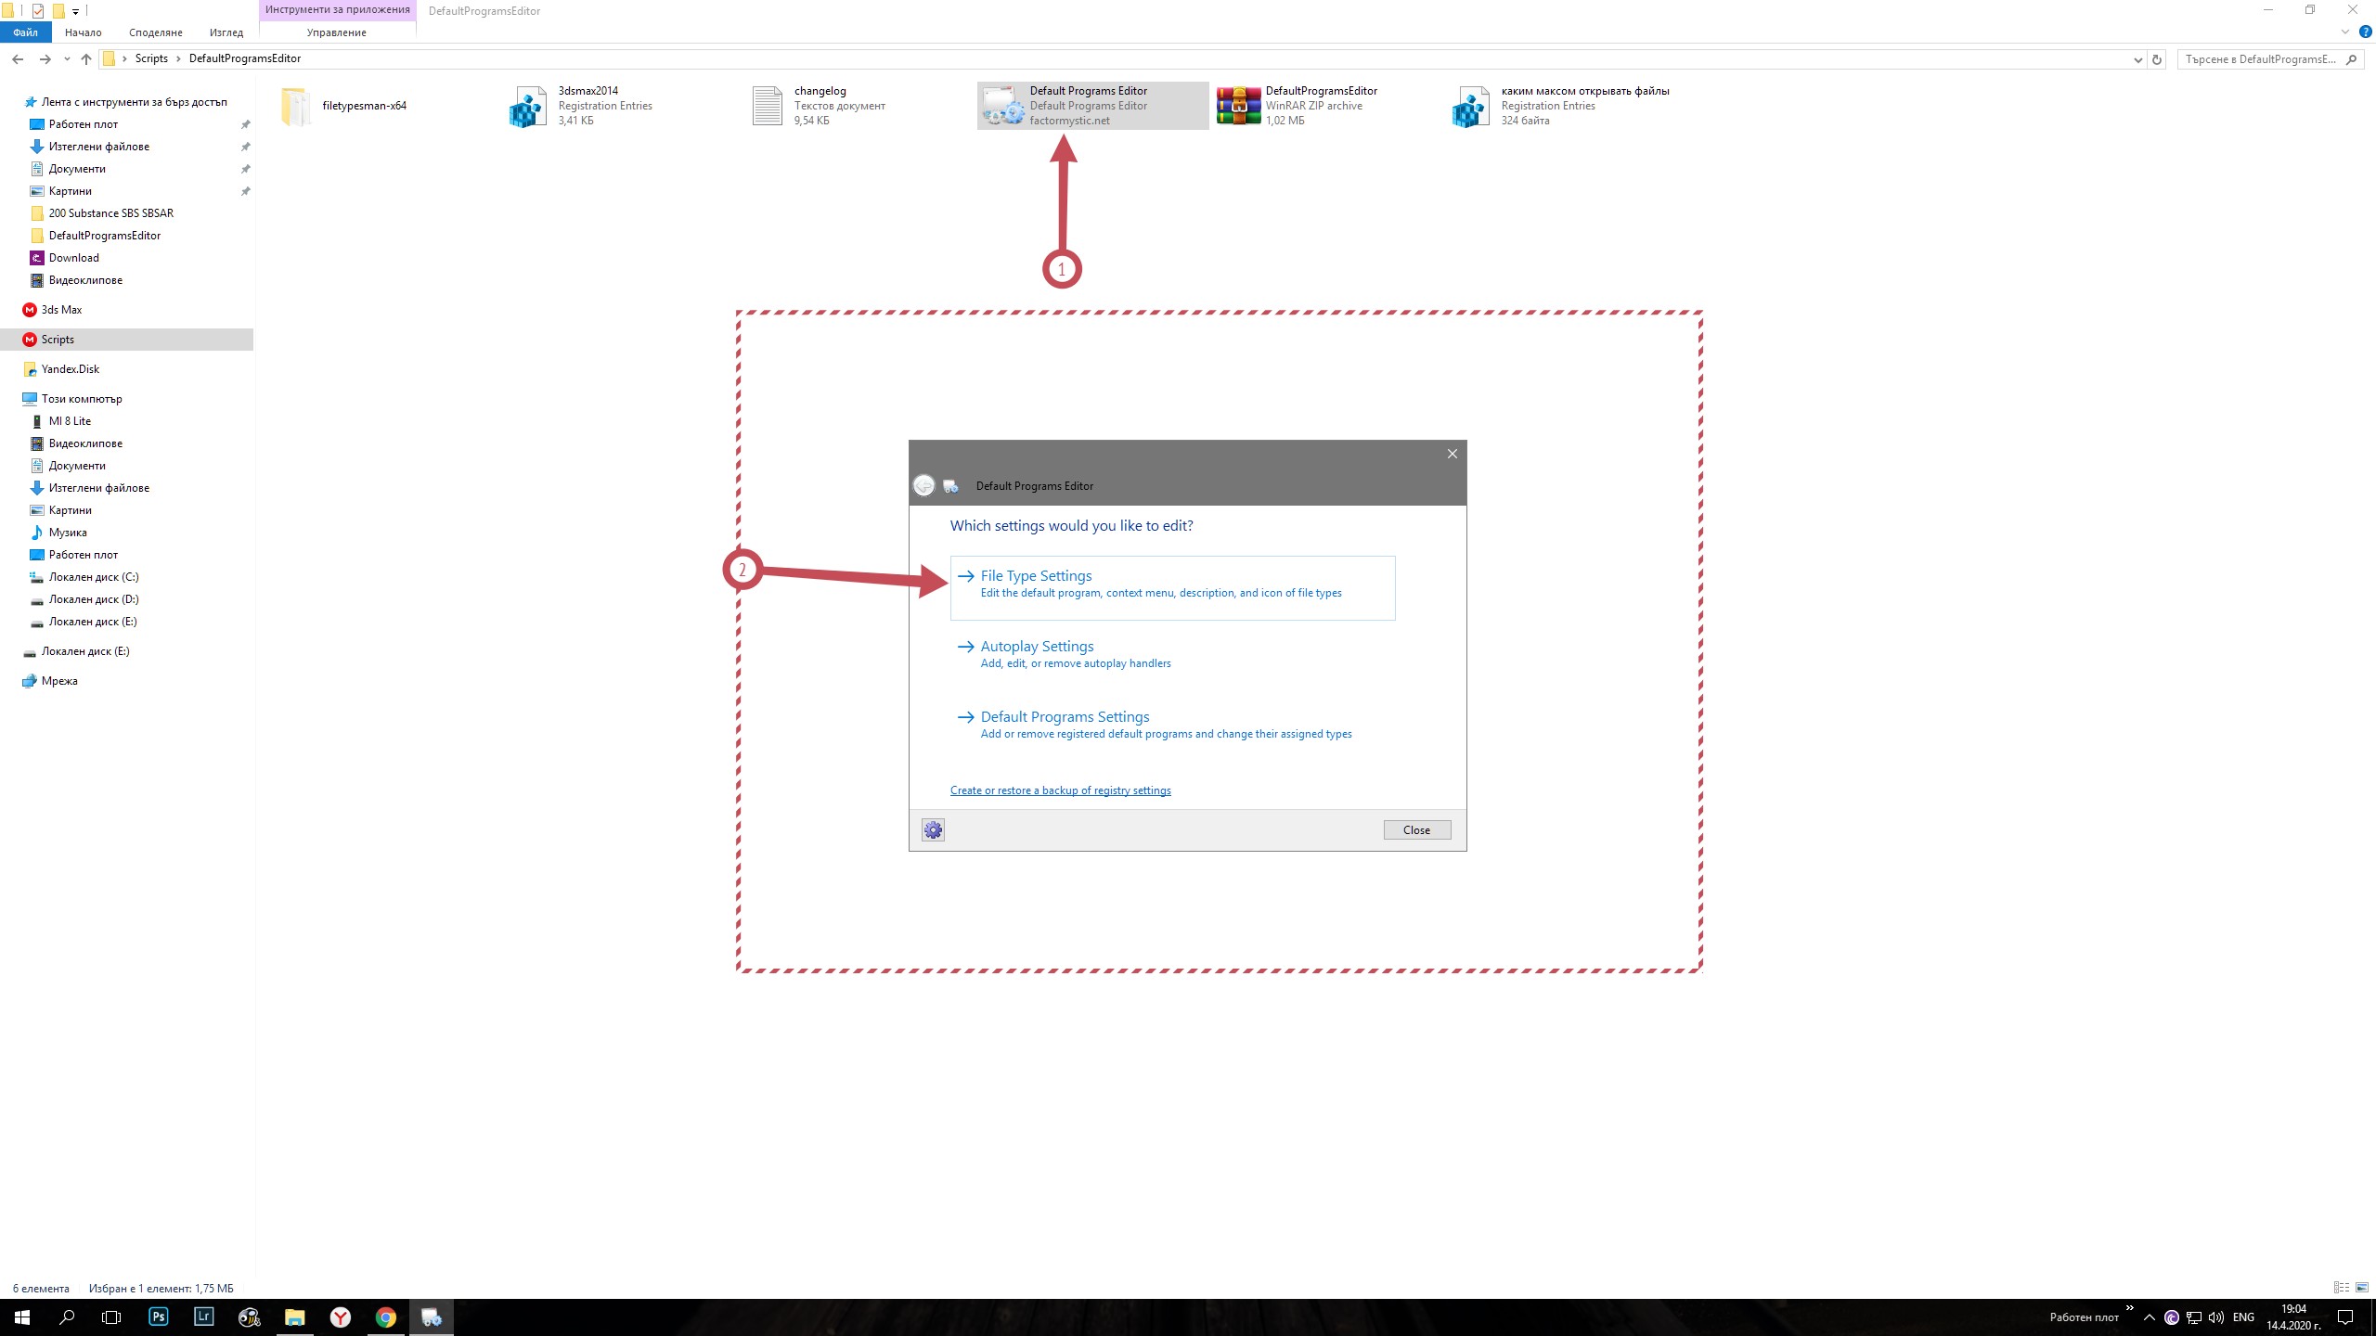Open Lightroom from the taskbar
Screen dimensions: 2376x1336
[203, 1317]
